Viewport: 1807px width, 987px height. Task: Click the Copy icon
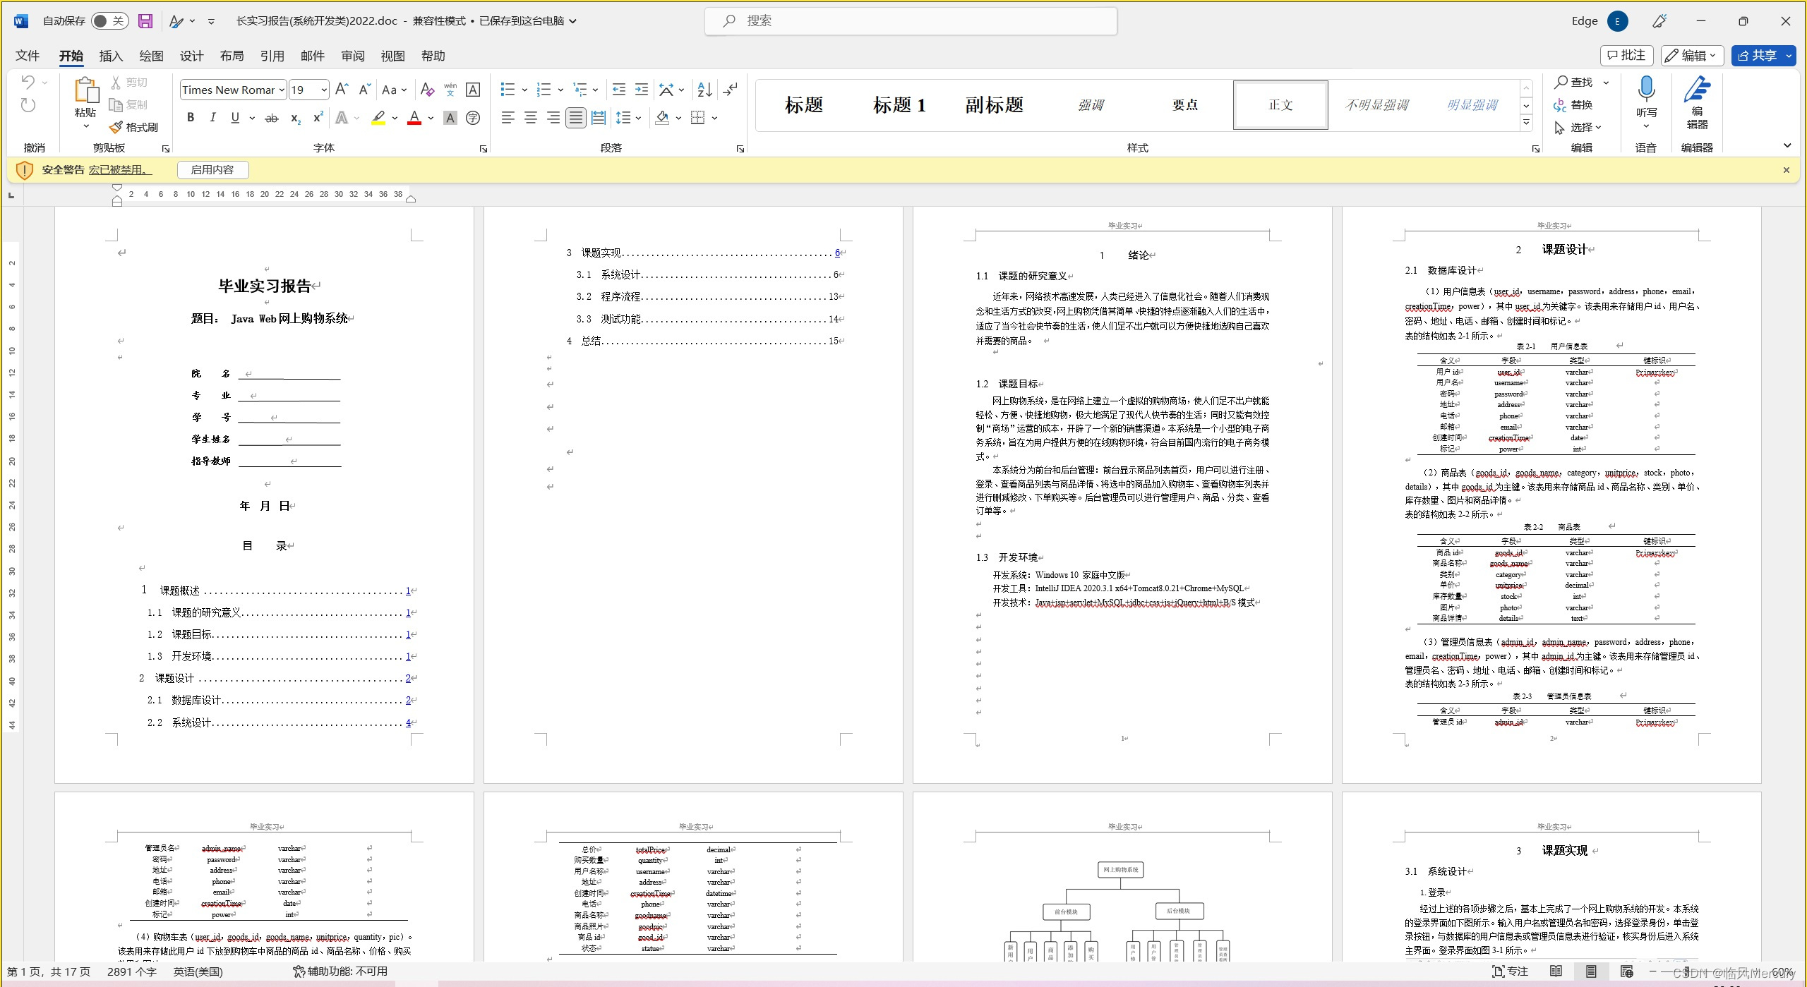point(116,105)
